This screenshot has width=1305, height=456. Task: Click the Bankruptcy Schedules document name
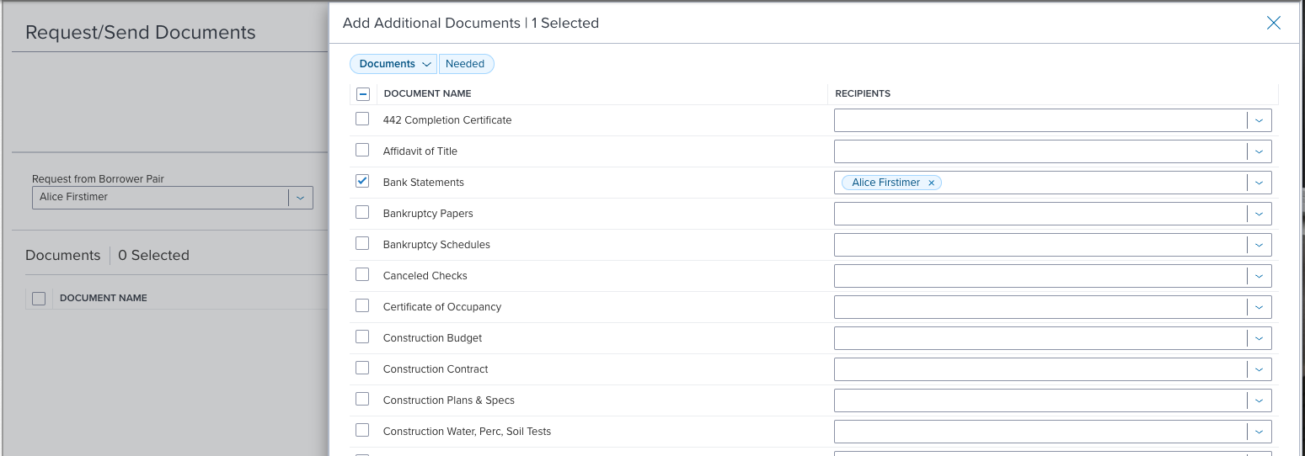pos(436,245)
